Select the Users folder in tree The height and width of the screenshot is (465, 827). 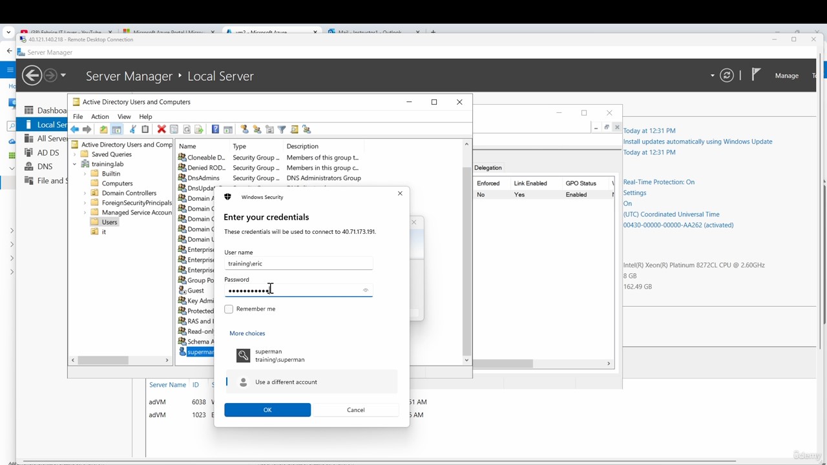tap(109, 222)
